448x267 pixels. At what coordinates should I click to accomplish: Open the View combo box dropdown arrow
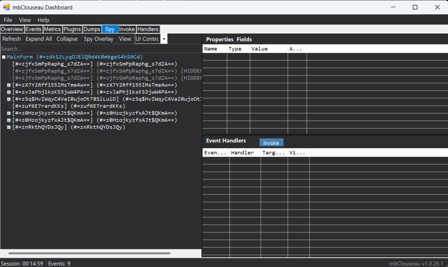[x=164, y=39]
